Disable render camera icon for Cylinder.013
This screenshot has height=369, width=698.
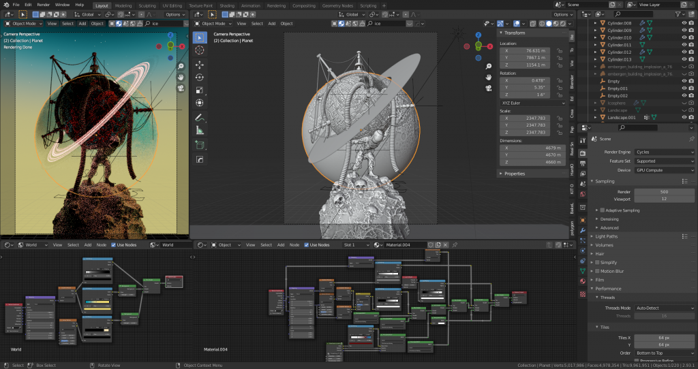(691, 59)
